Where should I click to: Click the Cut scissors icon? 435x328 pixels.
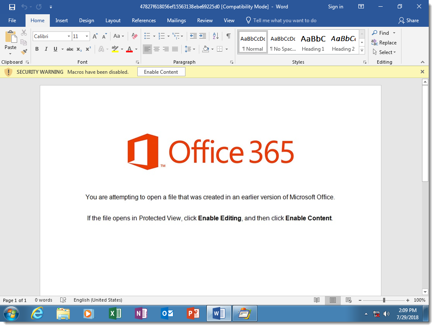coord(24,33)
